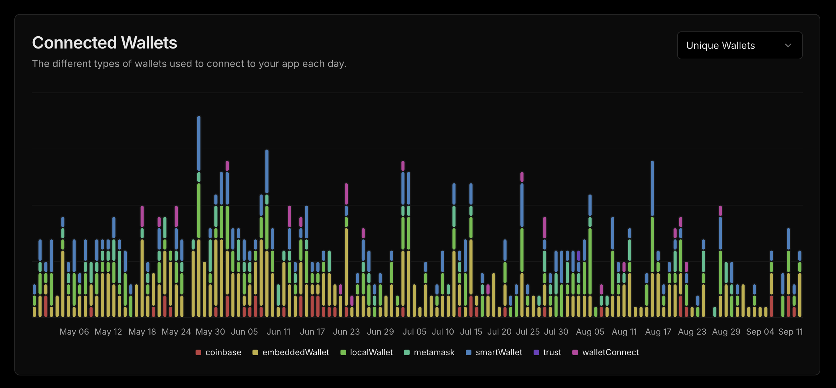This screenshot has width=836, height=388.
Task: Toggle the coinbase legend label
Action: pyautogui.click(x=223, y=352)
